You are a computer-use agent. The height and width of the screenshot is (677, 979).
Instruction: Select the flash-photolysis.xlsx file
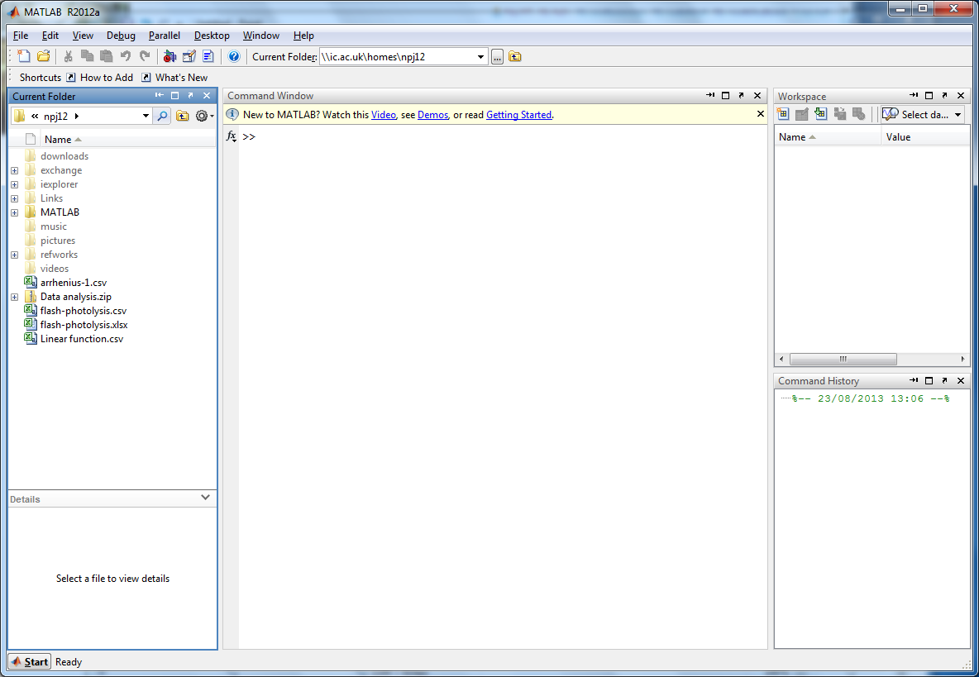click(75, 325)
